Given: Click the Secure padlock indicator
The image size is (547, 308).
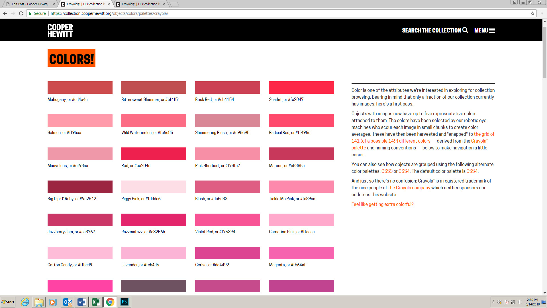Looking at the screenshot, I should point(37,13).
